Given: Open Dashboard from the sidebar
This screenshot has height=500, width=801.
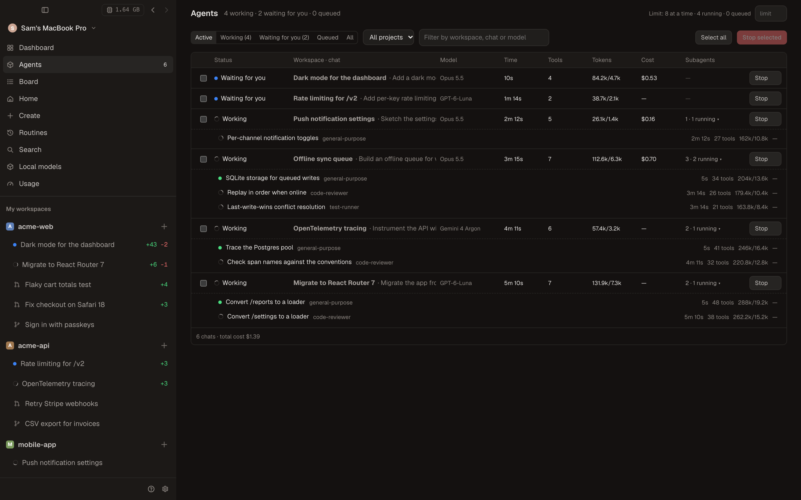Looking at the screenshot, I should 88,47.
